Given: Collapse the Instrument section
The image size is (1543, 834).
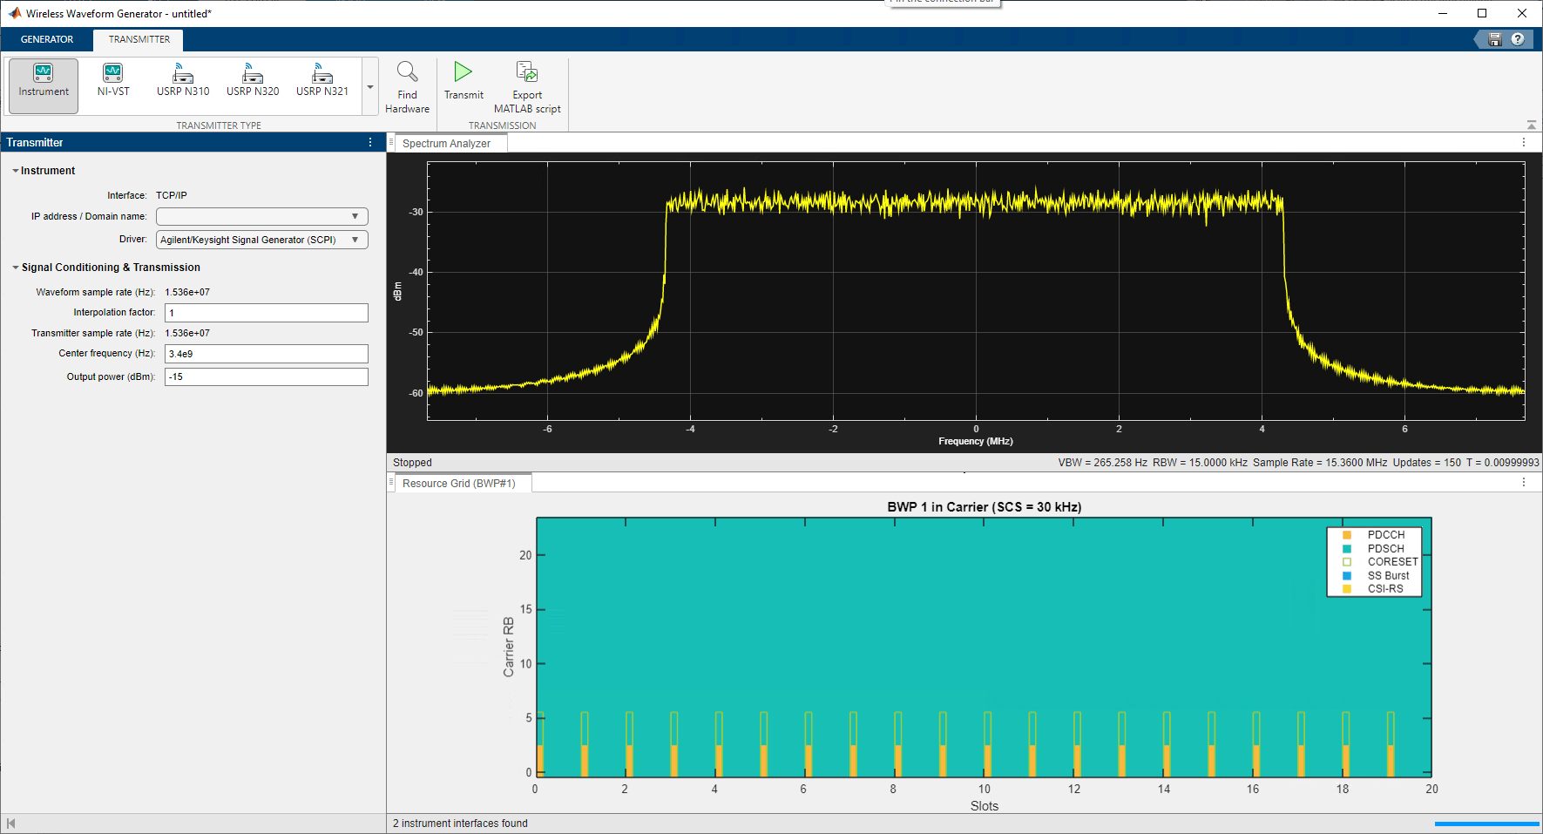Looking at the screenshot, I should tap(16, 171).
